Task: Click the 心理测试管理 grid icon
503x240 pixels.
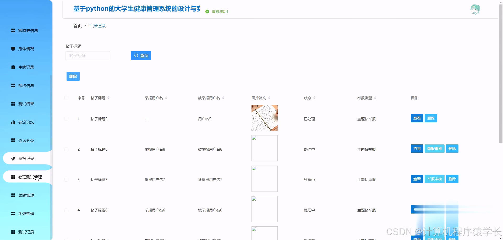Action: 13,177
